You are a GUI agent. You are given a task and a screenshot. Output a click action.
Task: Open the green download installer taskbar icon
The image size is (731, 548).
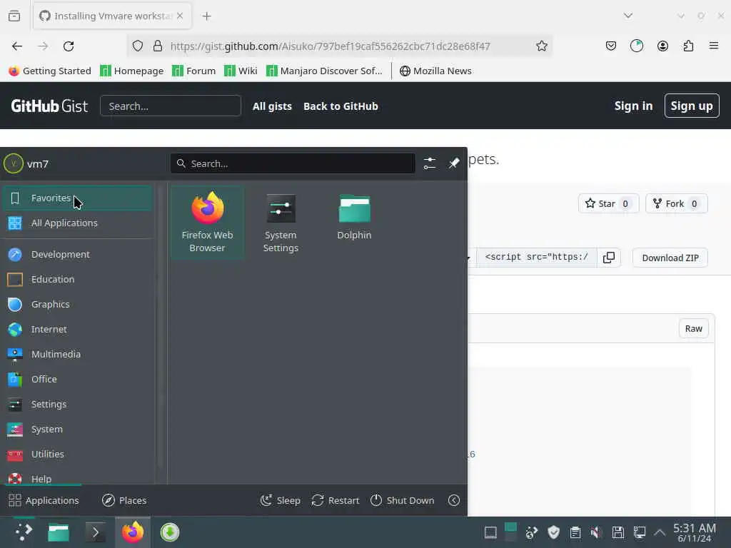[x=170, y=532]
